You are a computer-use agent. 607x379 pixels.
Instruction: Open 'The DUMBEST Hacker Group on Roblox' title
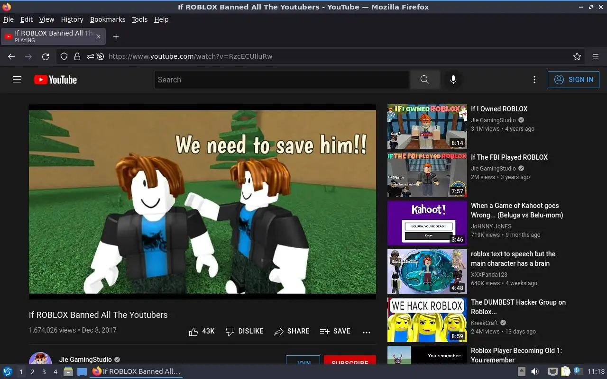518,307
